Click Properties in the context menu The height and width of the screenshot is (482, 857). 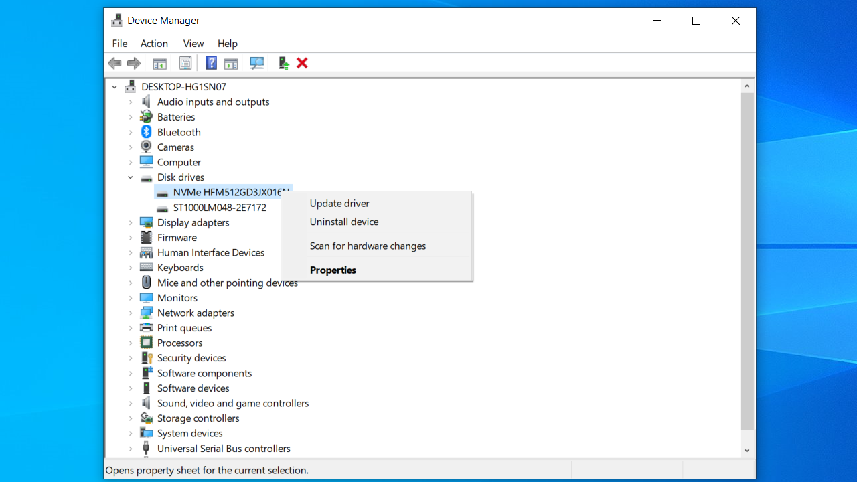coord(333,270)
